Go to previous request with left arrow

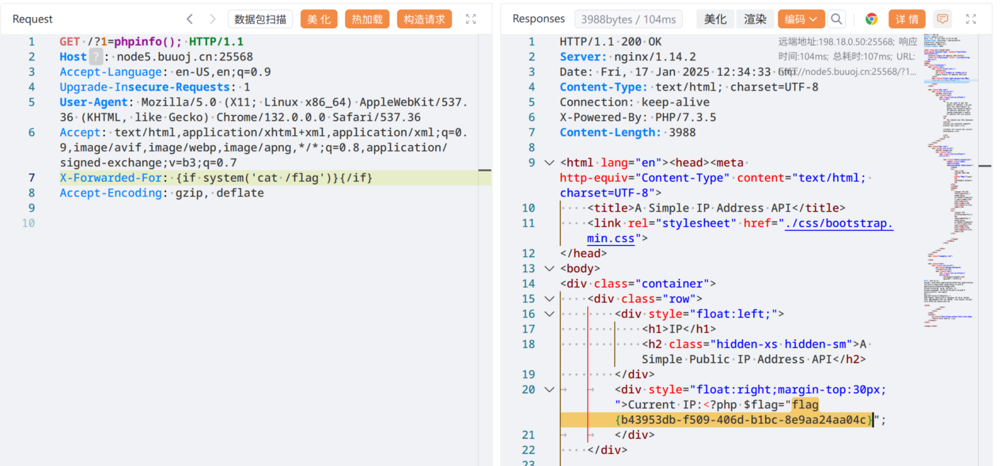190,19
